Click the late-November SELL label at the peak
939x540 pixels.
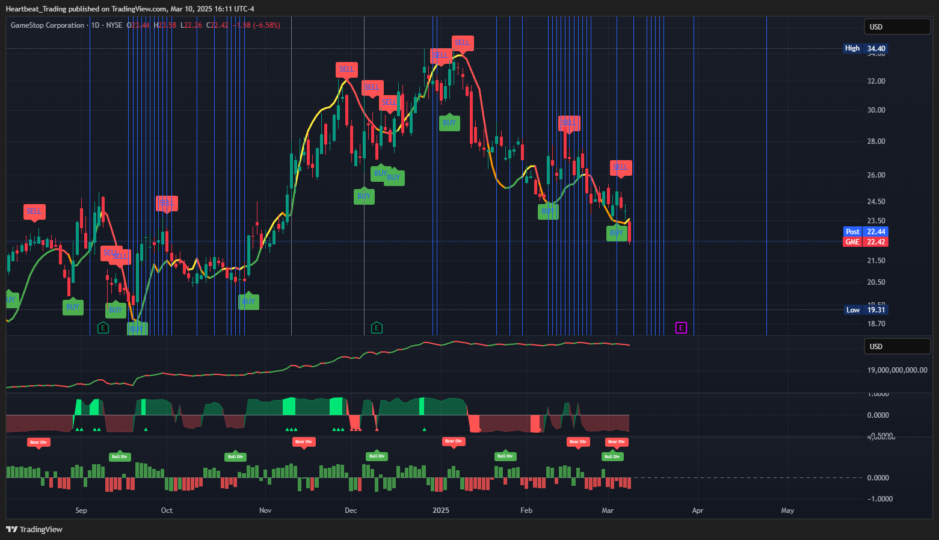[x=346, y=69]
